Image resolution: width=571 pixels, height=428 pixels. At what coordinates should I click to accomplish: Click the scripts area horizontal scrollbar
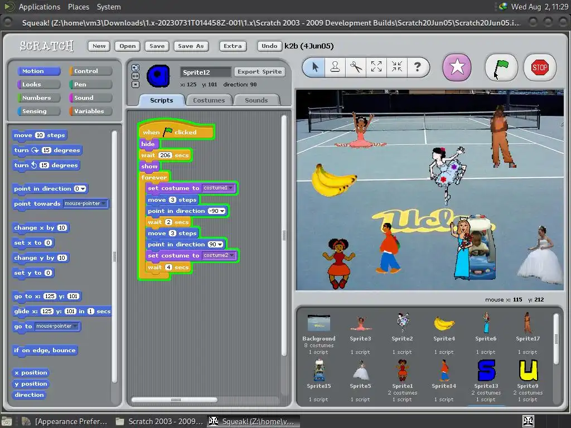click(x=175, y=400)
